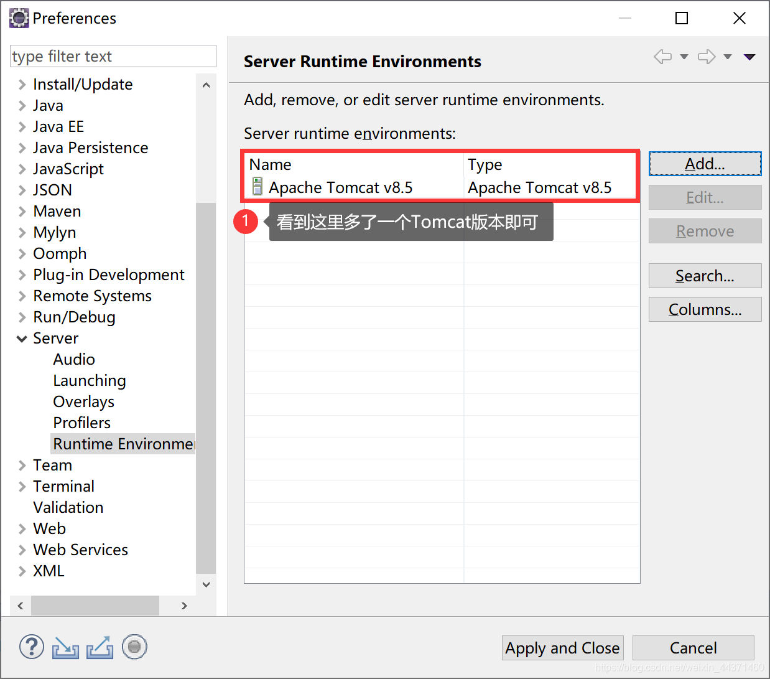Expand the Install/Update tree node

click(22, 85)
